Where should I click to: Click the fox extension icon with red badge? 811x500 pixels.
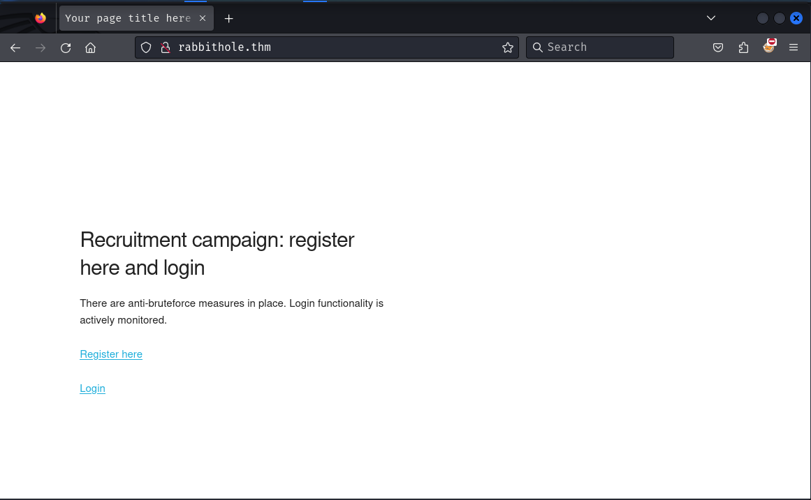[769, 47]
